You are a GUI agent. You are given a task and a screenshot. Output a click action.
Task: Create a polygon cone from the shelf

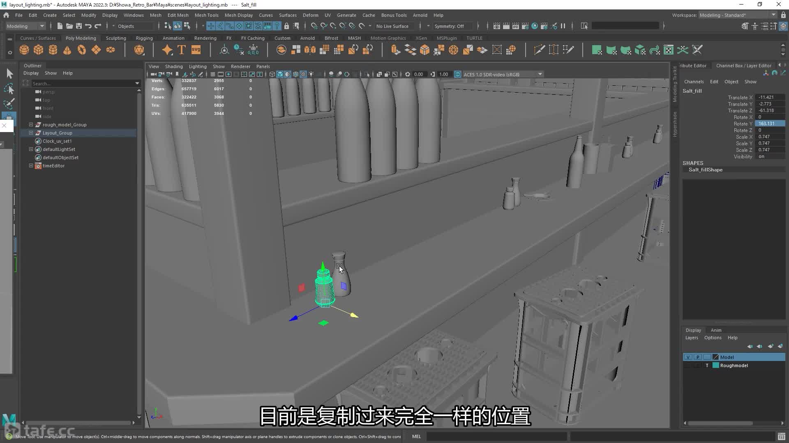point(67,50)
